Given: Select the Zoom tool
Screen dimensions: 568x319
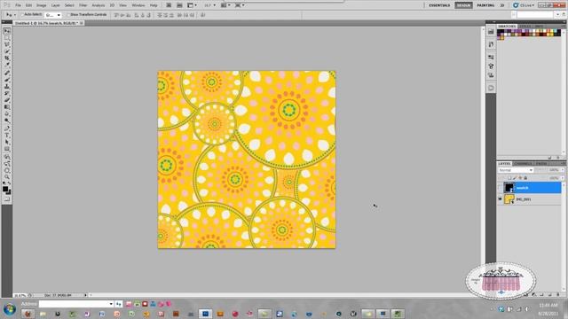Looking at the screenshot, I should click(7, 177).
